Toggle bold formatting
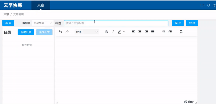 106,32
